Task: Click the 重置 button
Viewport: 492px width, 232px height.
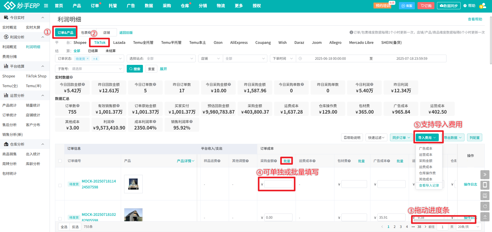Action: click(x=151, y=69)
